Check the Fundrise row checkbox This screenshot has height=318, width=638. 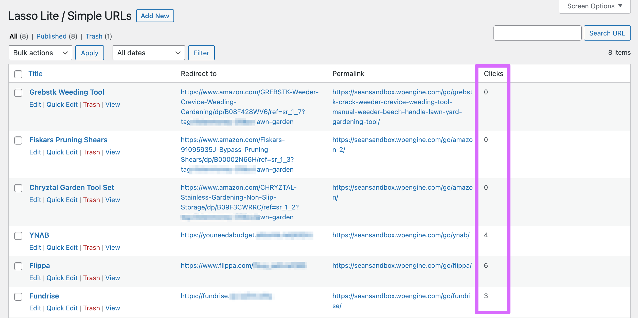click(18, 296)
